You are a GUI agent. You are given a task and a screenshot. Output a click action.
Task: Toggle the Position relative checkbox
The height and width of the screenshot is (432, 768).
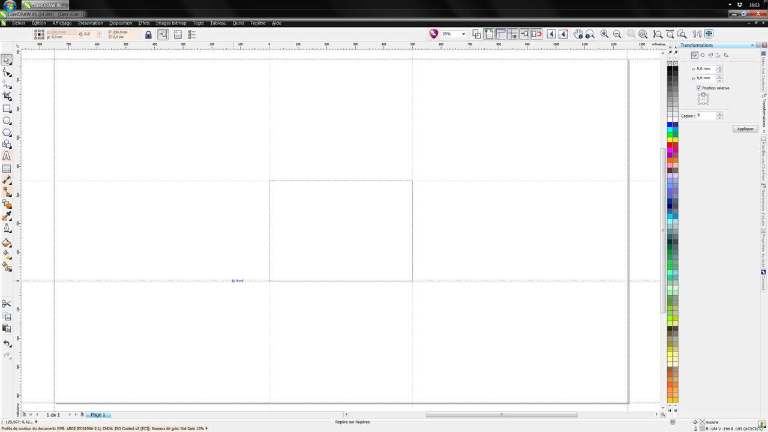point(699,88)
